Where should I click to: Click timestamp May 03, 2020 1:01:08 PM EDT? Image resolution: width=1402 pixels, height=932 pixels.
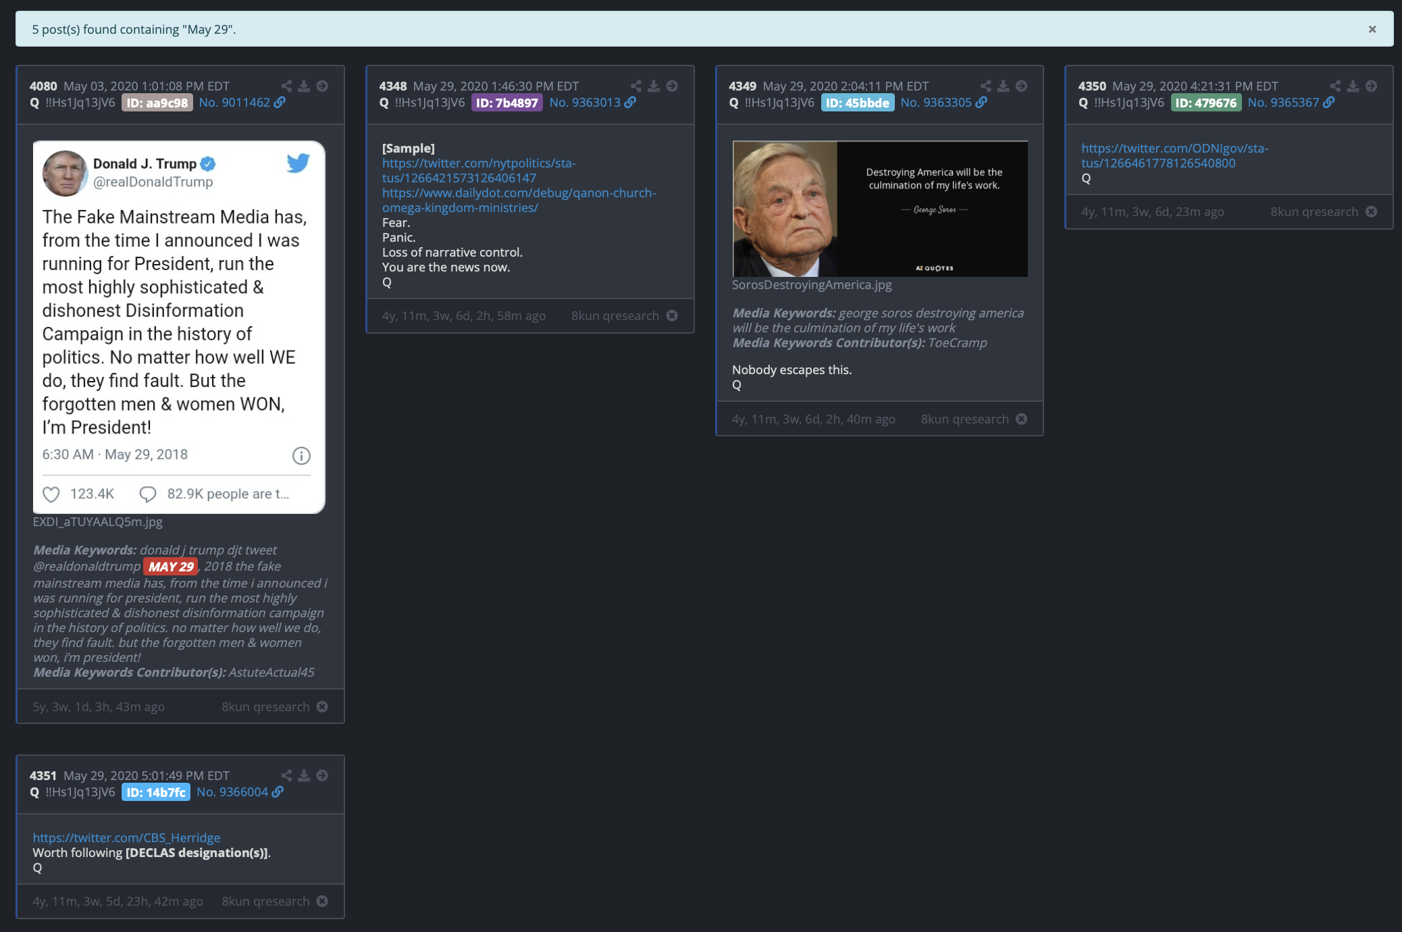147,86
